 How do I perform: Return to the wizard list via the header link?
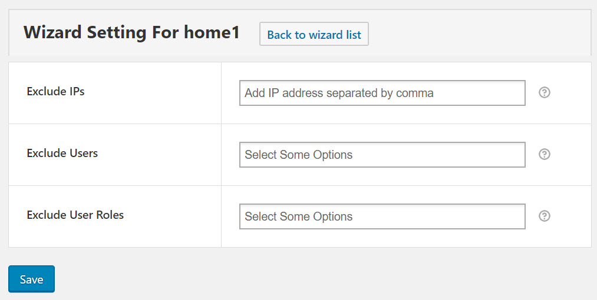314,34
